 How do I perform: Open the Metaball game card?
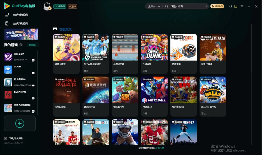click(x=154, y=97)
